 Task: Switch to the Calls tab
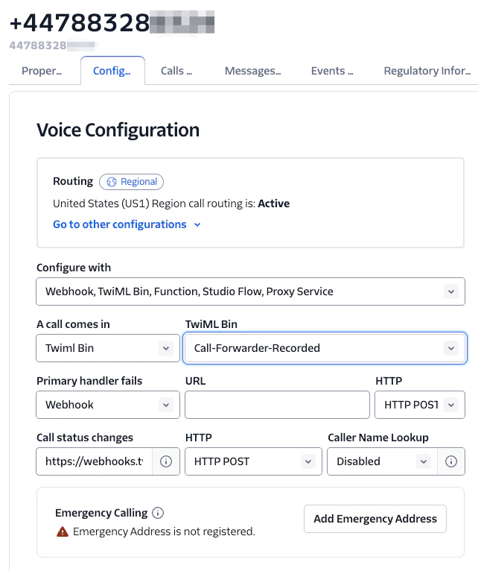(176, 71)
